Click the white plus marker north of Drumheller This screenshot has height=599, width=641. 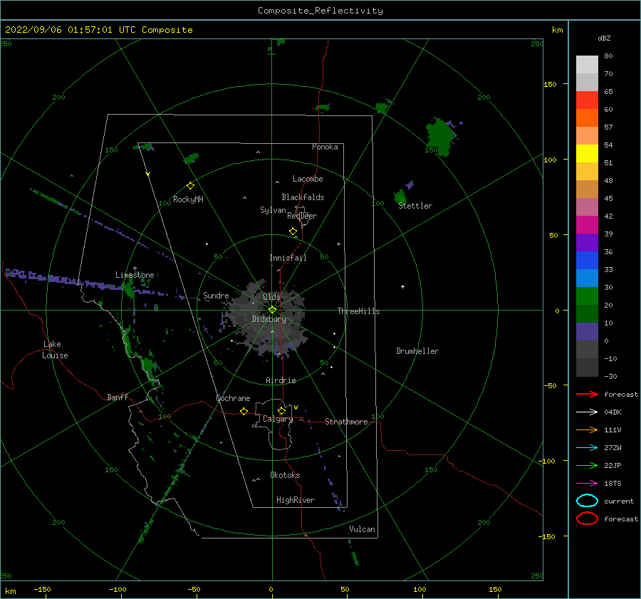click(402, 286)
